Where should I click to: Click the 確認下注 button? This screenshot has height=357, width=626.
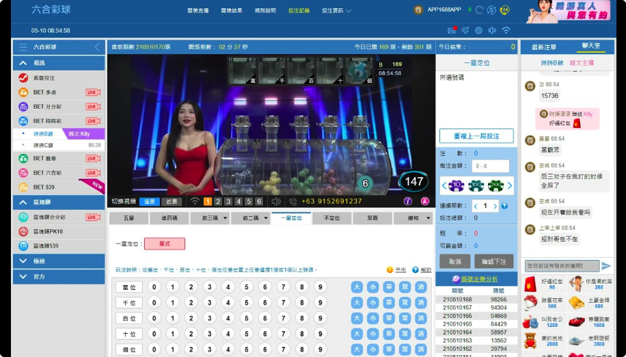494,261
